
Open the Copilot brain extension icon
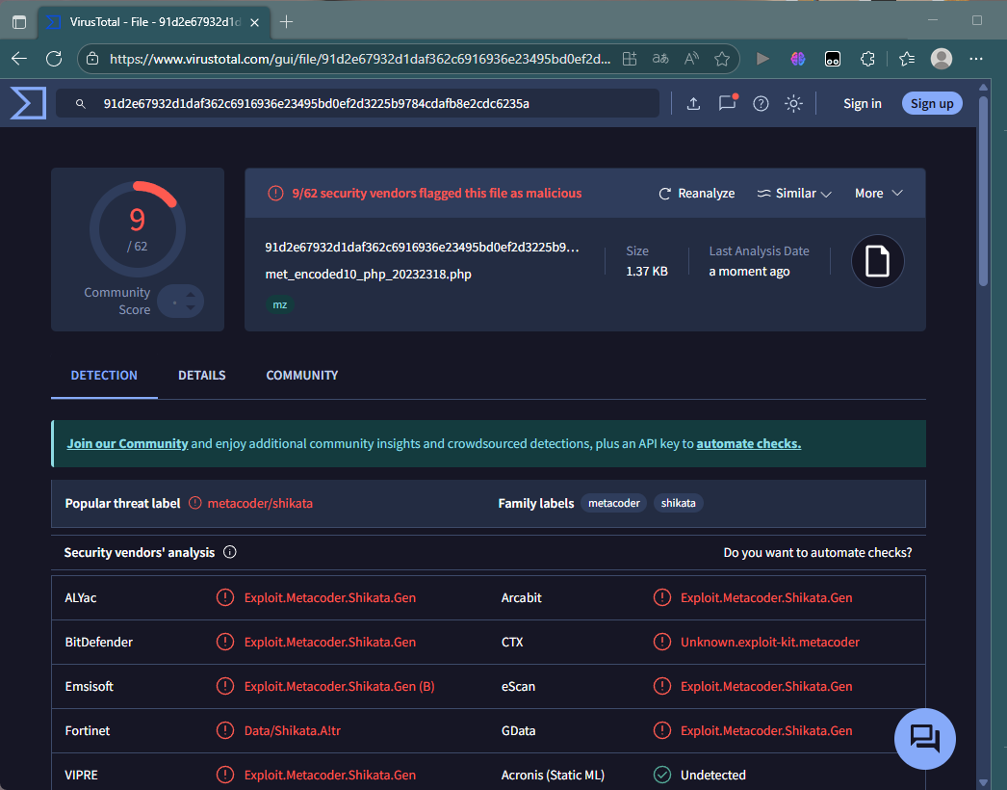coord(798,59)
